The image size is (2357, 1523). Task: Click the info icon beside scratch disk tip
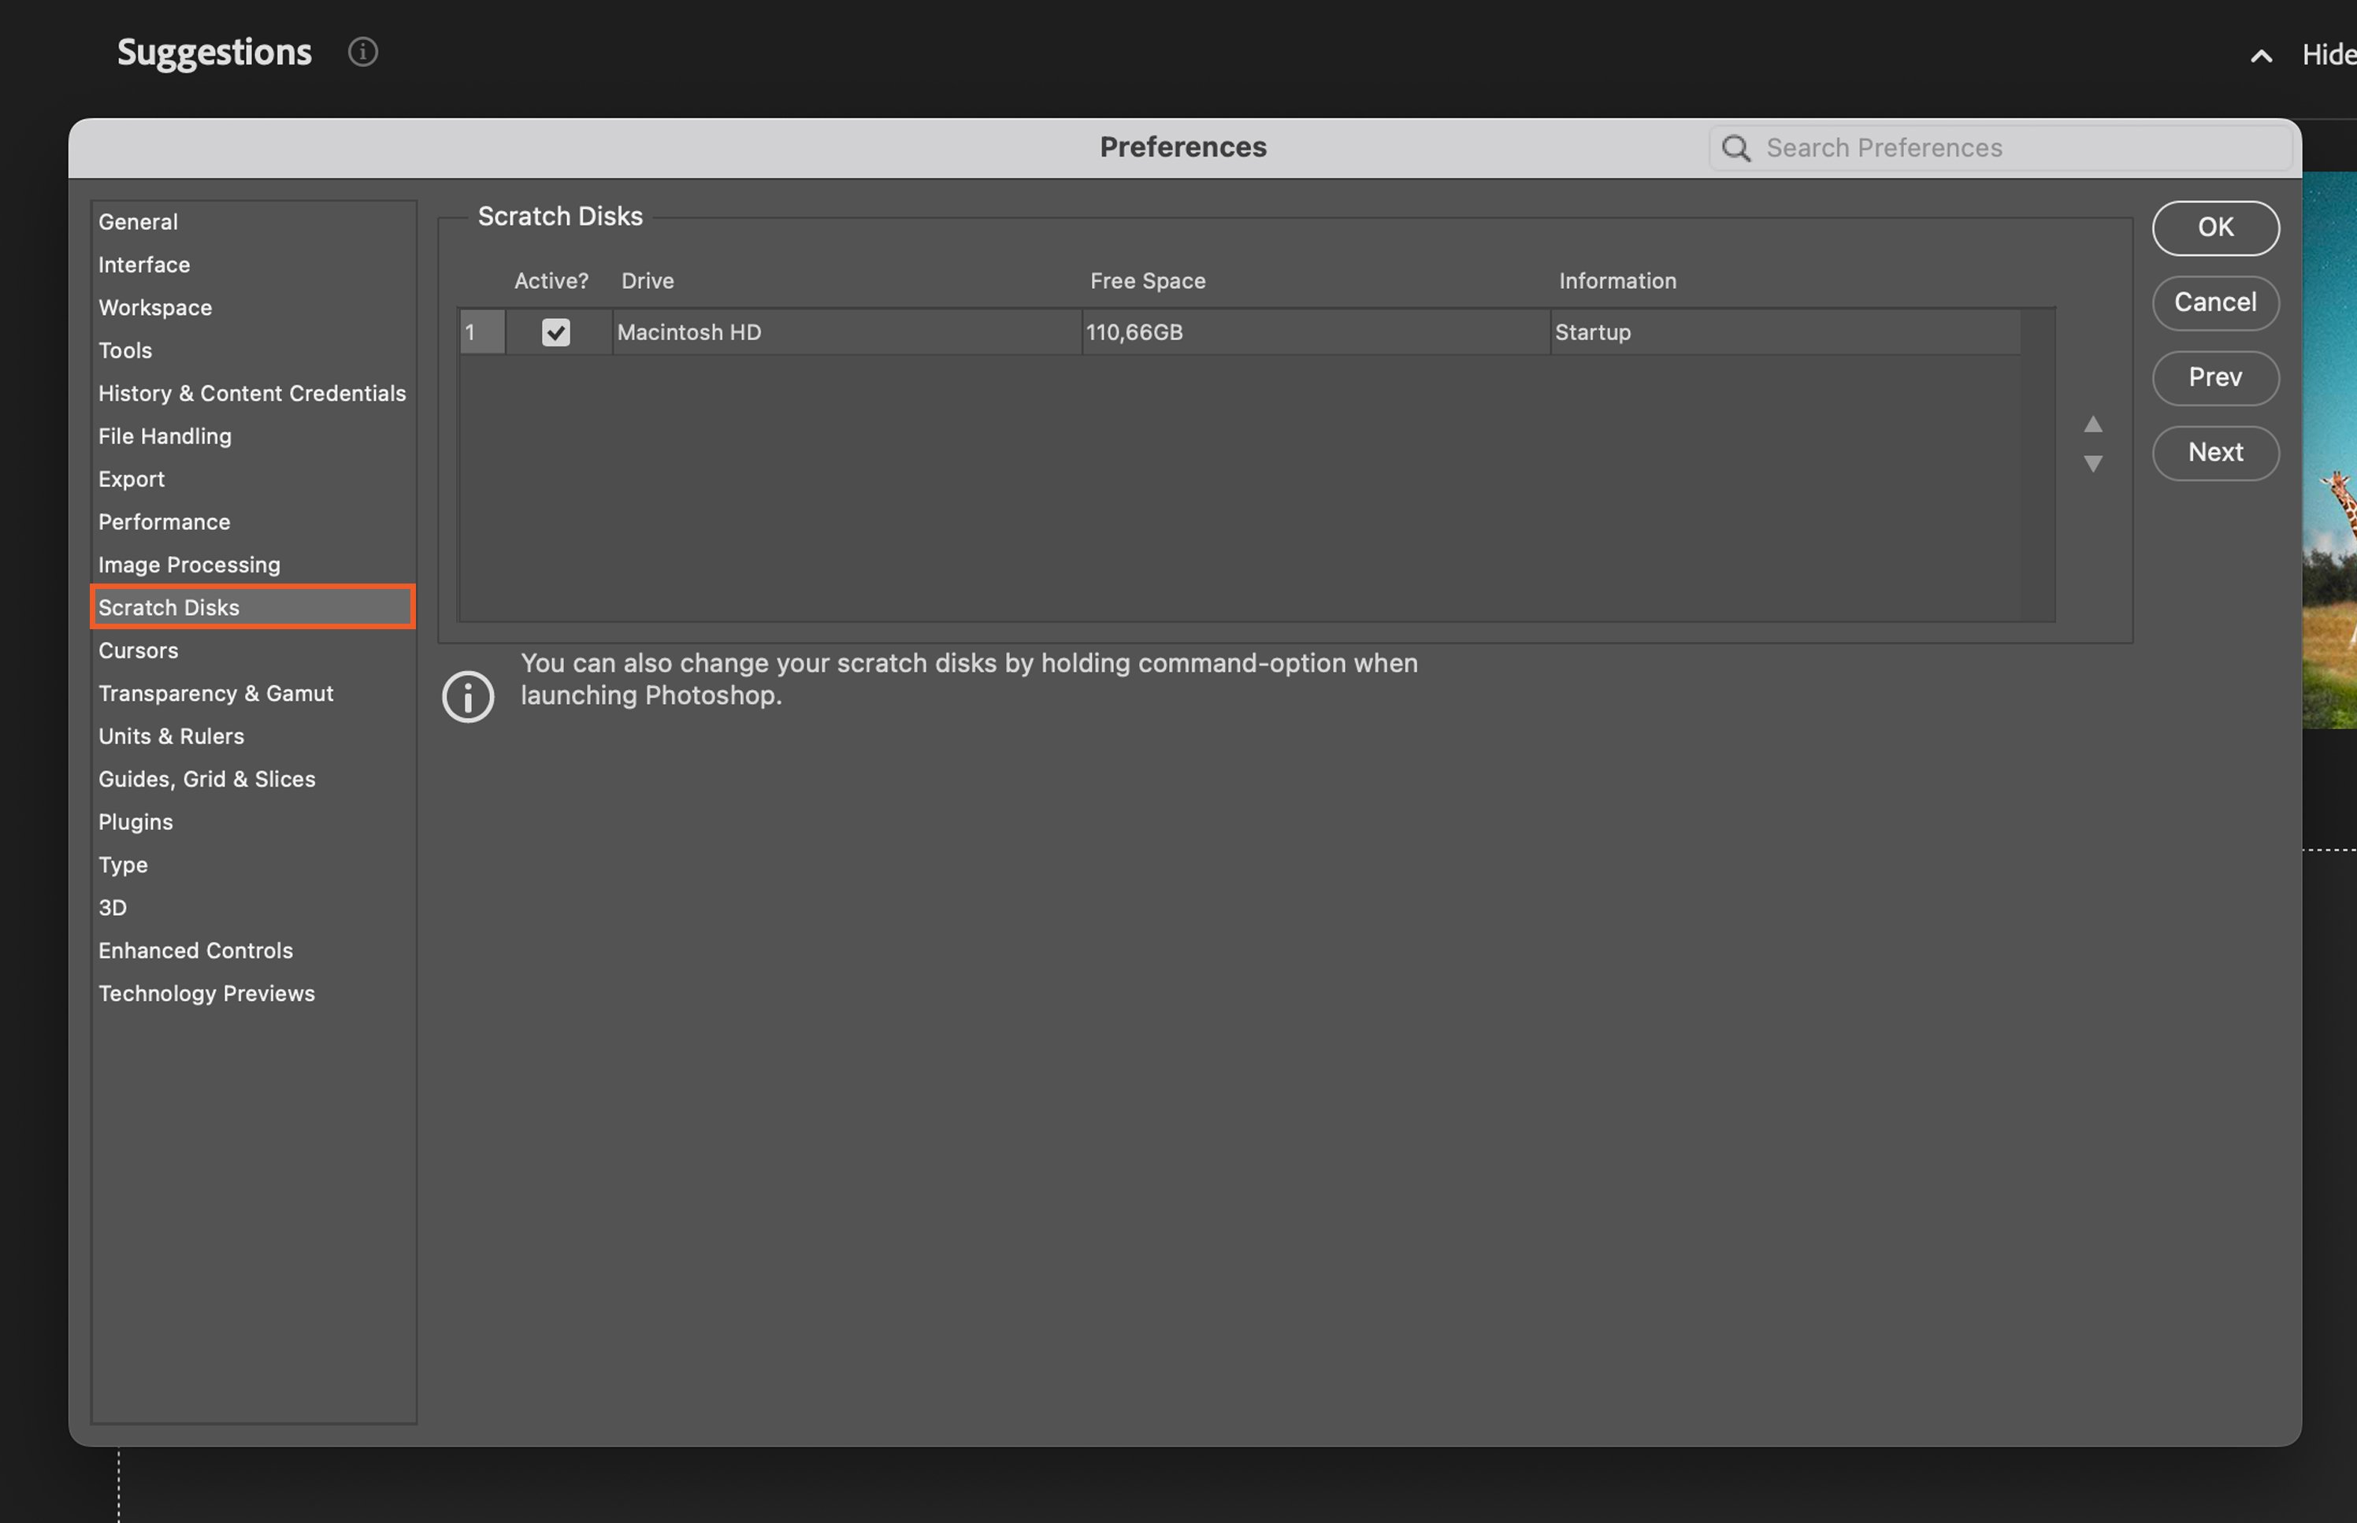pyautogui.click(x=468, y=697)
